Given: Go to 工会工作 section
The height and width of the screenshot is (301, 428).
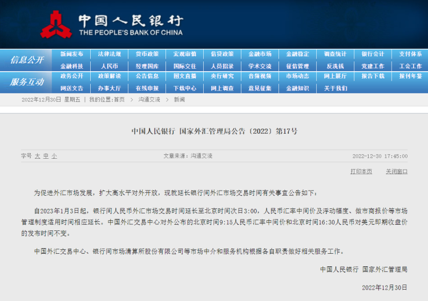Looking at the screenshot, I should click(x=410, y=66).
